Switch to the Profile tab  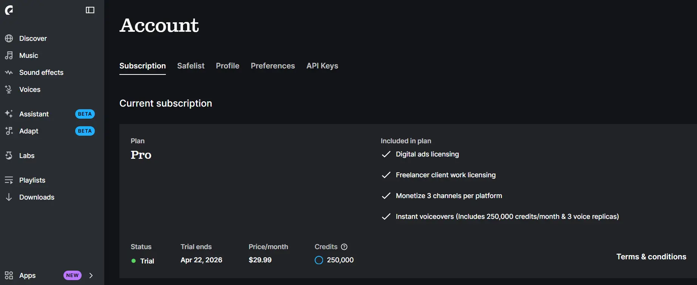[228, 66]
